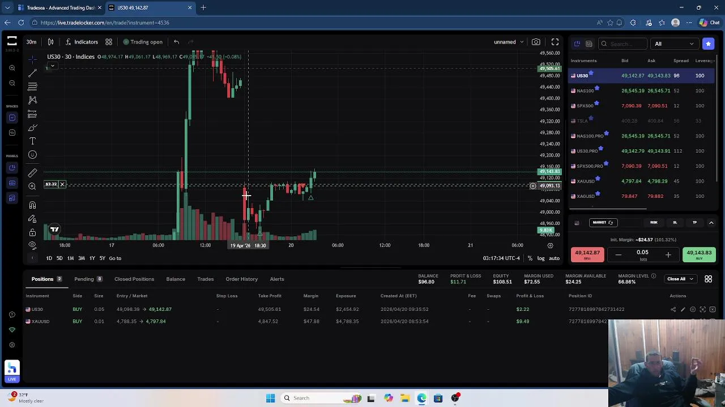Toggle magnet mode for drawings
The height and width of the screenshot is (407, 725).
32,205
